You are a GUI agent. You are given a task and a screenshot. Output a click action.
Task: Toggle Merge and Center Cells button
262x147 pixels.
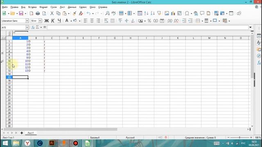[x=113, y=21]
